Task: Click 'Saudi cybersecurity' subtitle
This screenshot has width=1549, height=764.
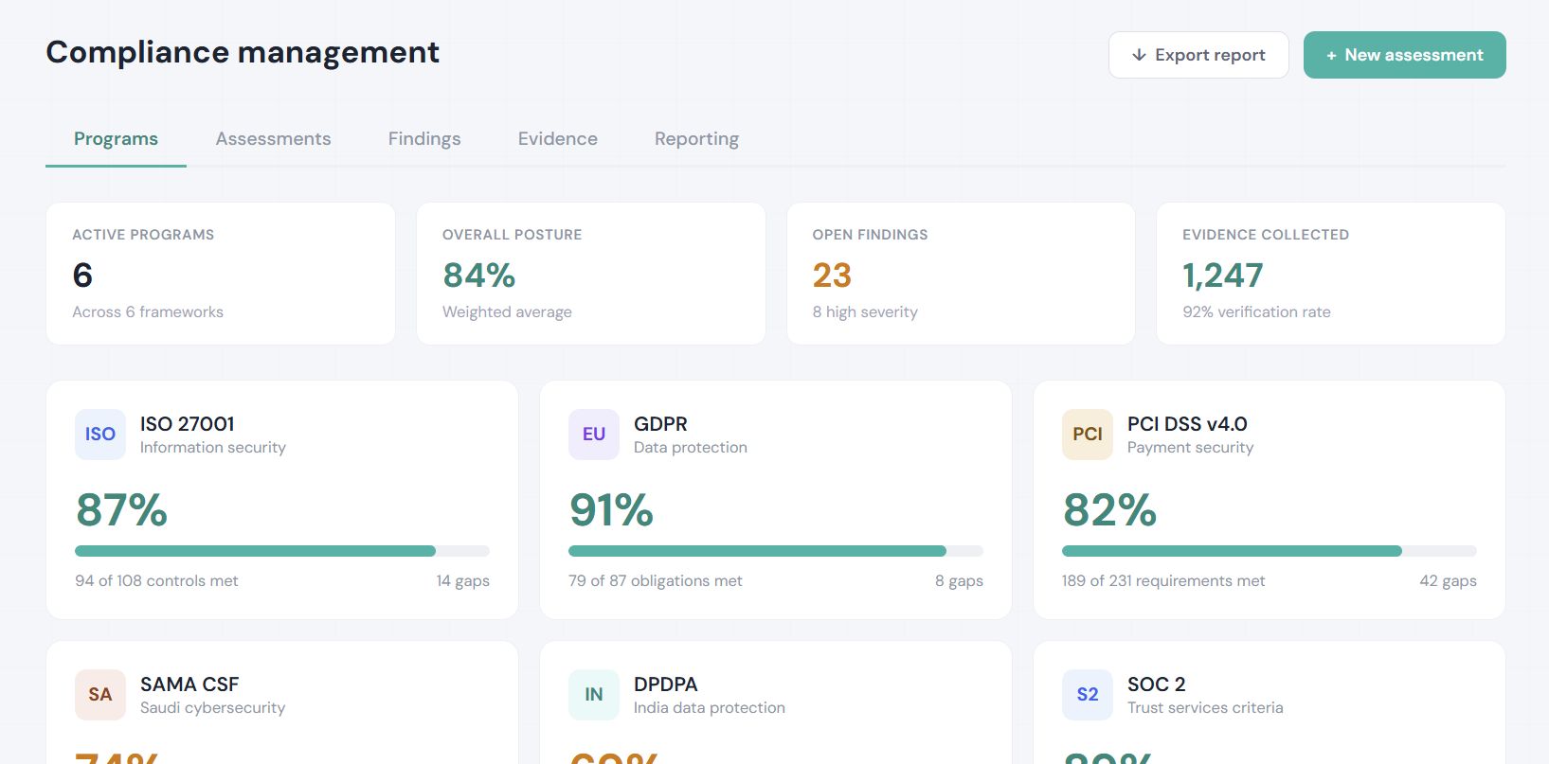Action: [x=212, y=708]
